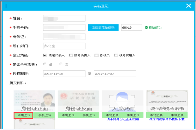Toggle the 法定代表人 checkbox

[x=45, y=55]
